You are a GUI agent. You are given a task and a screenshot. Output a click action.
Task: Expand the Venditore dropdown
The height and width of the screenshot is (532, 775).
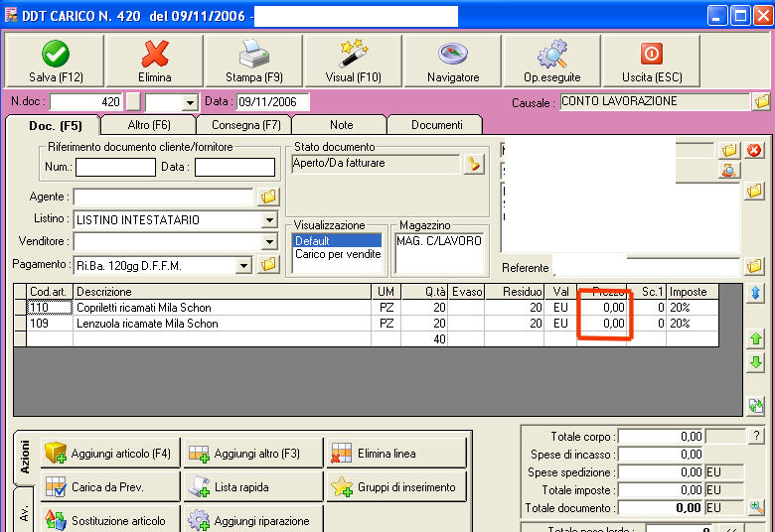pyautogui.click(x=269, y=242)
